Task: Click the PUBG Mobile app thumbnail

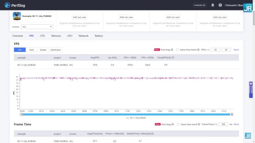Action: tap(17, 16)
